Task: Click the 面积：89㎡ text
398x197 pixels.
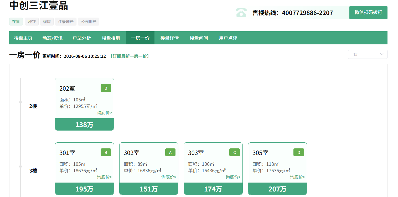Action: (x=136, y=164)
